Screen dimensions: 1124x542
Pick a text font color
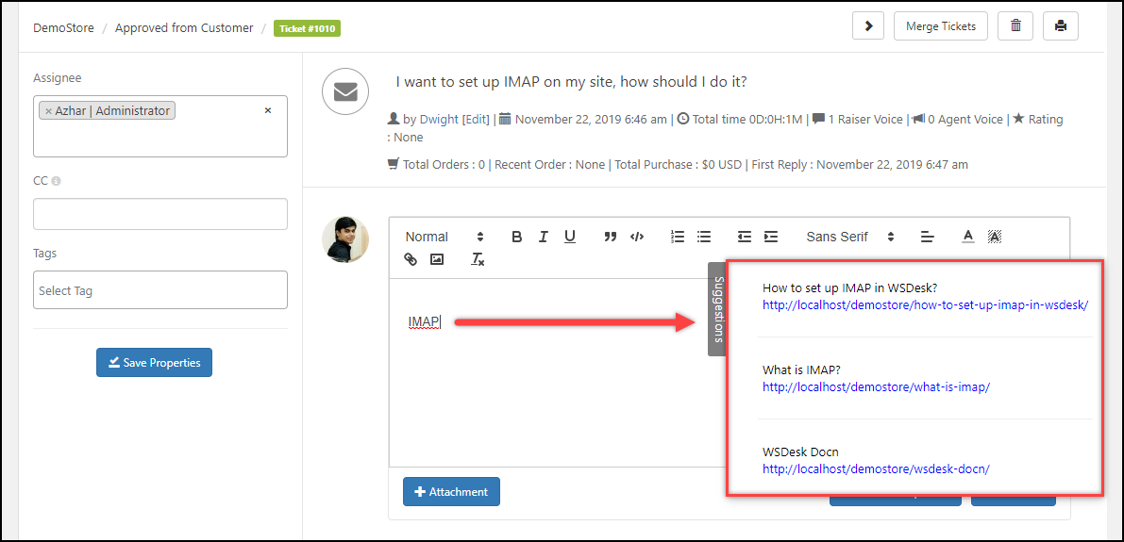[967, 237]
